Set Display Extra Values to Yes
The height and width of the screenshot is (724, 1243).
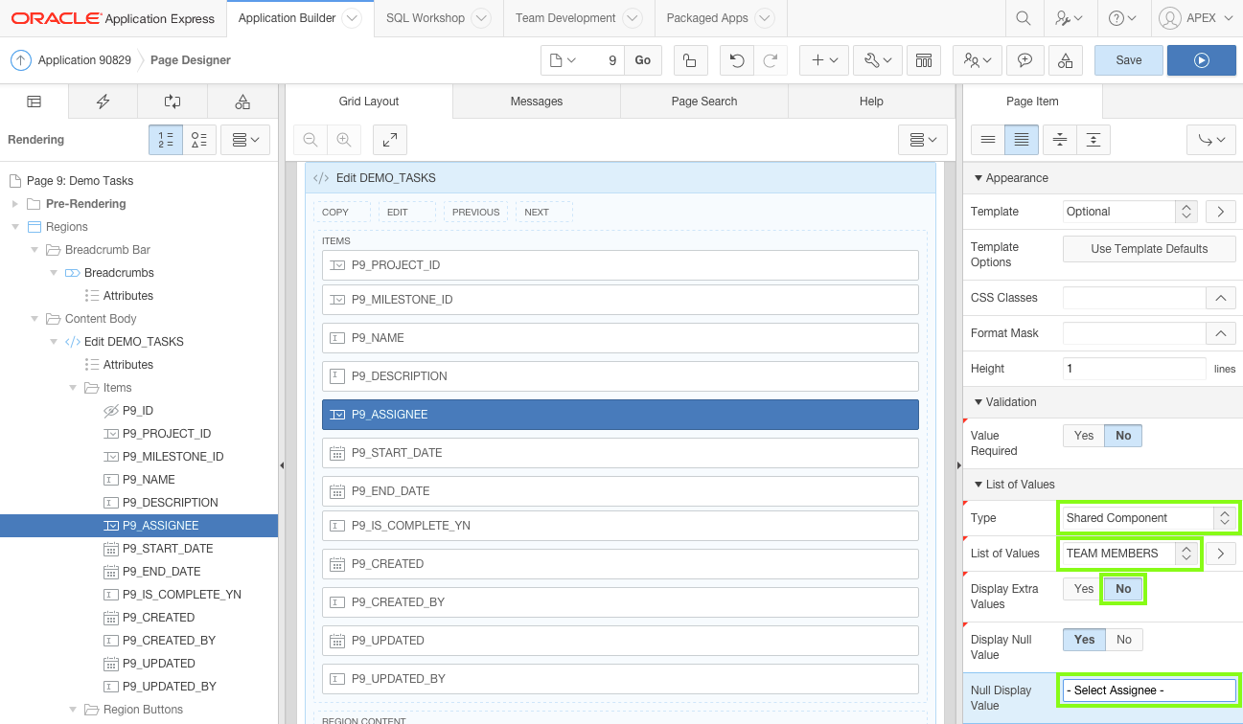(x=1084, y=589)
